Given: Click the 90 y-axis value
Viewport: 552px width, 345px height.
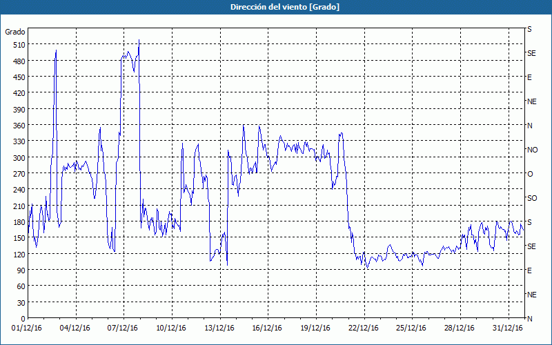Looking at the screenshot, I should click(x=21, y=270).
